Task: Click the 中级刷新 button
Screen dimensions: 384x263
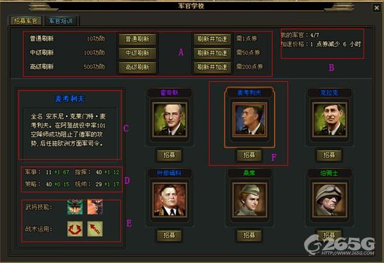Action: tap(137, 53)
